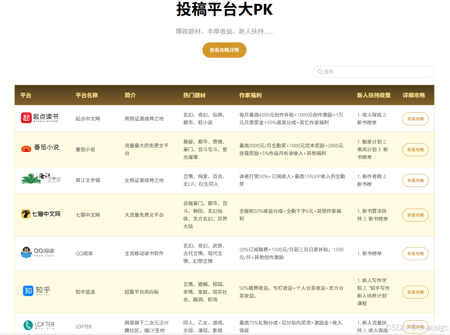Click the 七猫中文网 cat logo
The image size is (450, 335).
tap(41, 214)
